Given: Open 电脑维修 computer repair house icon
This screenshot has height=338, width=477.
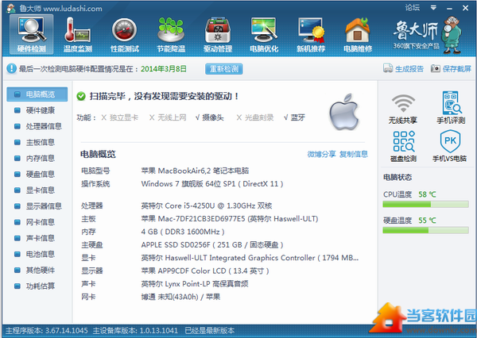Looking at the screenshot, I should point(358,35).
